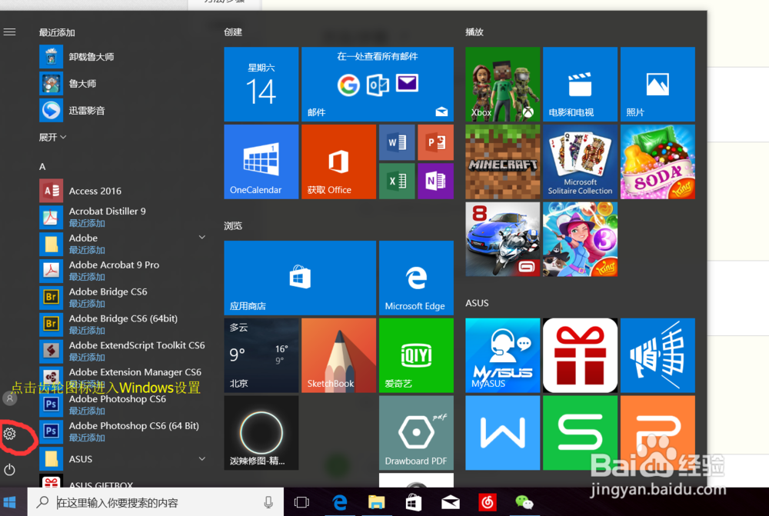The height and width of the screenshot is (516, 769).
Task: Open the 爱奇艺 iQIYI tile
Action: click(x=416, y=355)
